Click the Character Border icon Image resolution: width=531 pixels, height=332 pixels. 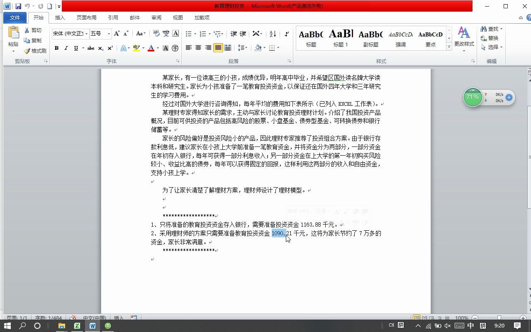[175, 34]
